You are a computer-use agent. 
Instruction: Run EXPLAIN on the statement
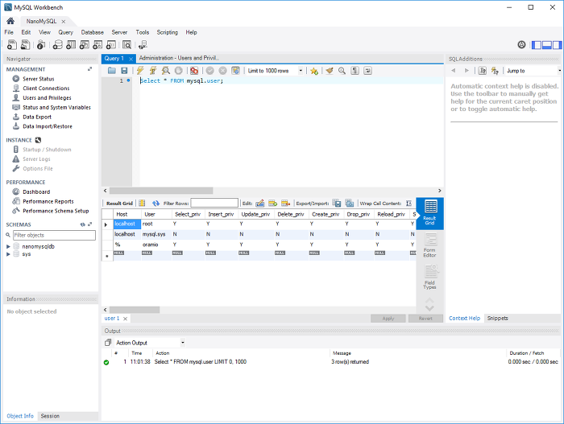pyautogui.click(x=166, y=71)
